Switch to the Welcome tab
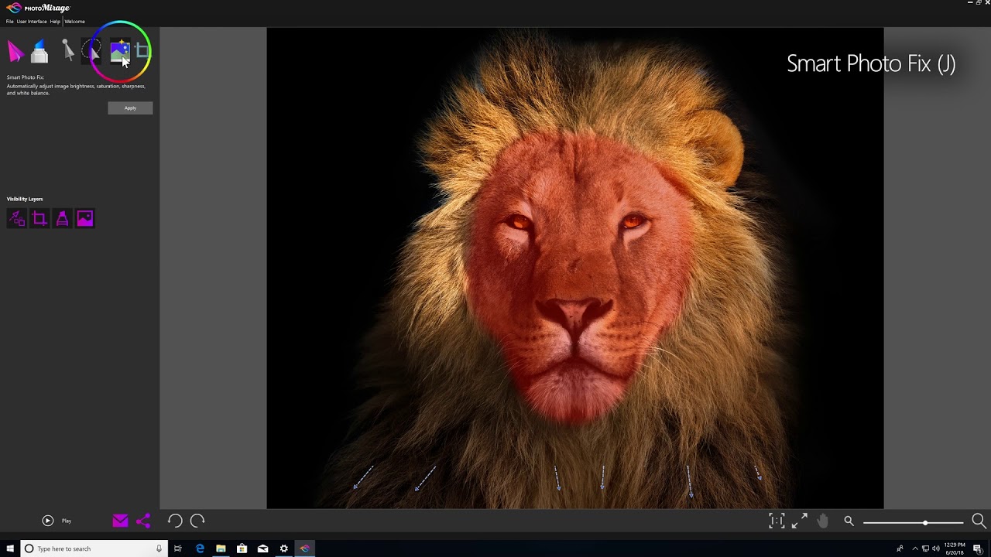This screenshot has width=991, height=557. point(75,22)
